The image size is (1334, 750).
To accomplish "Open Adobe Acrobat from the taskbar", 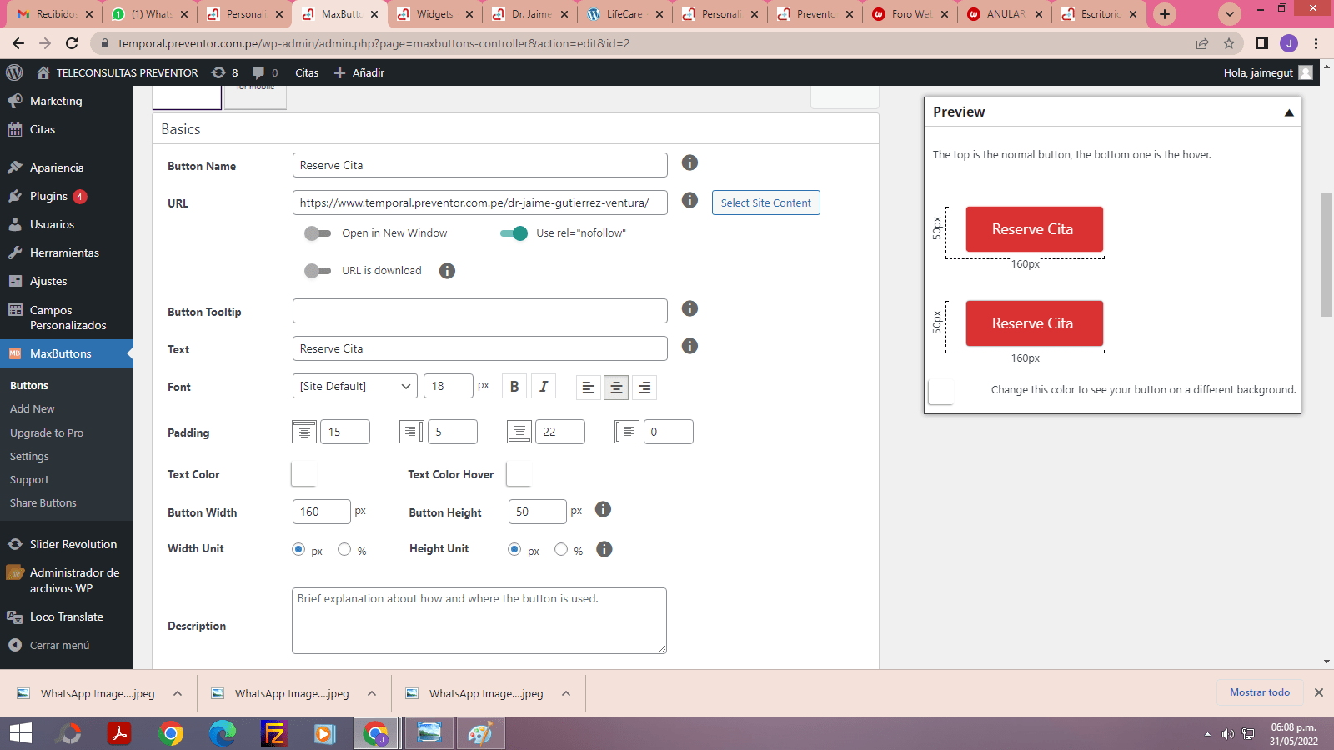I will pos(119,733).
